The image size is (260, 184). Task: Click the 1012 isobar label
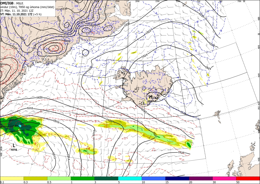pyautogui.click(x=54, y=155)
